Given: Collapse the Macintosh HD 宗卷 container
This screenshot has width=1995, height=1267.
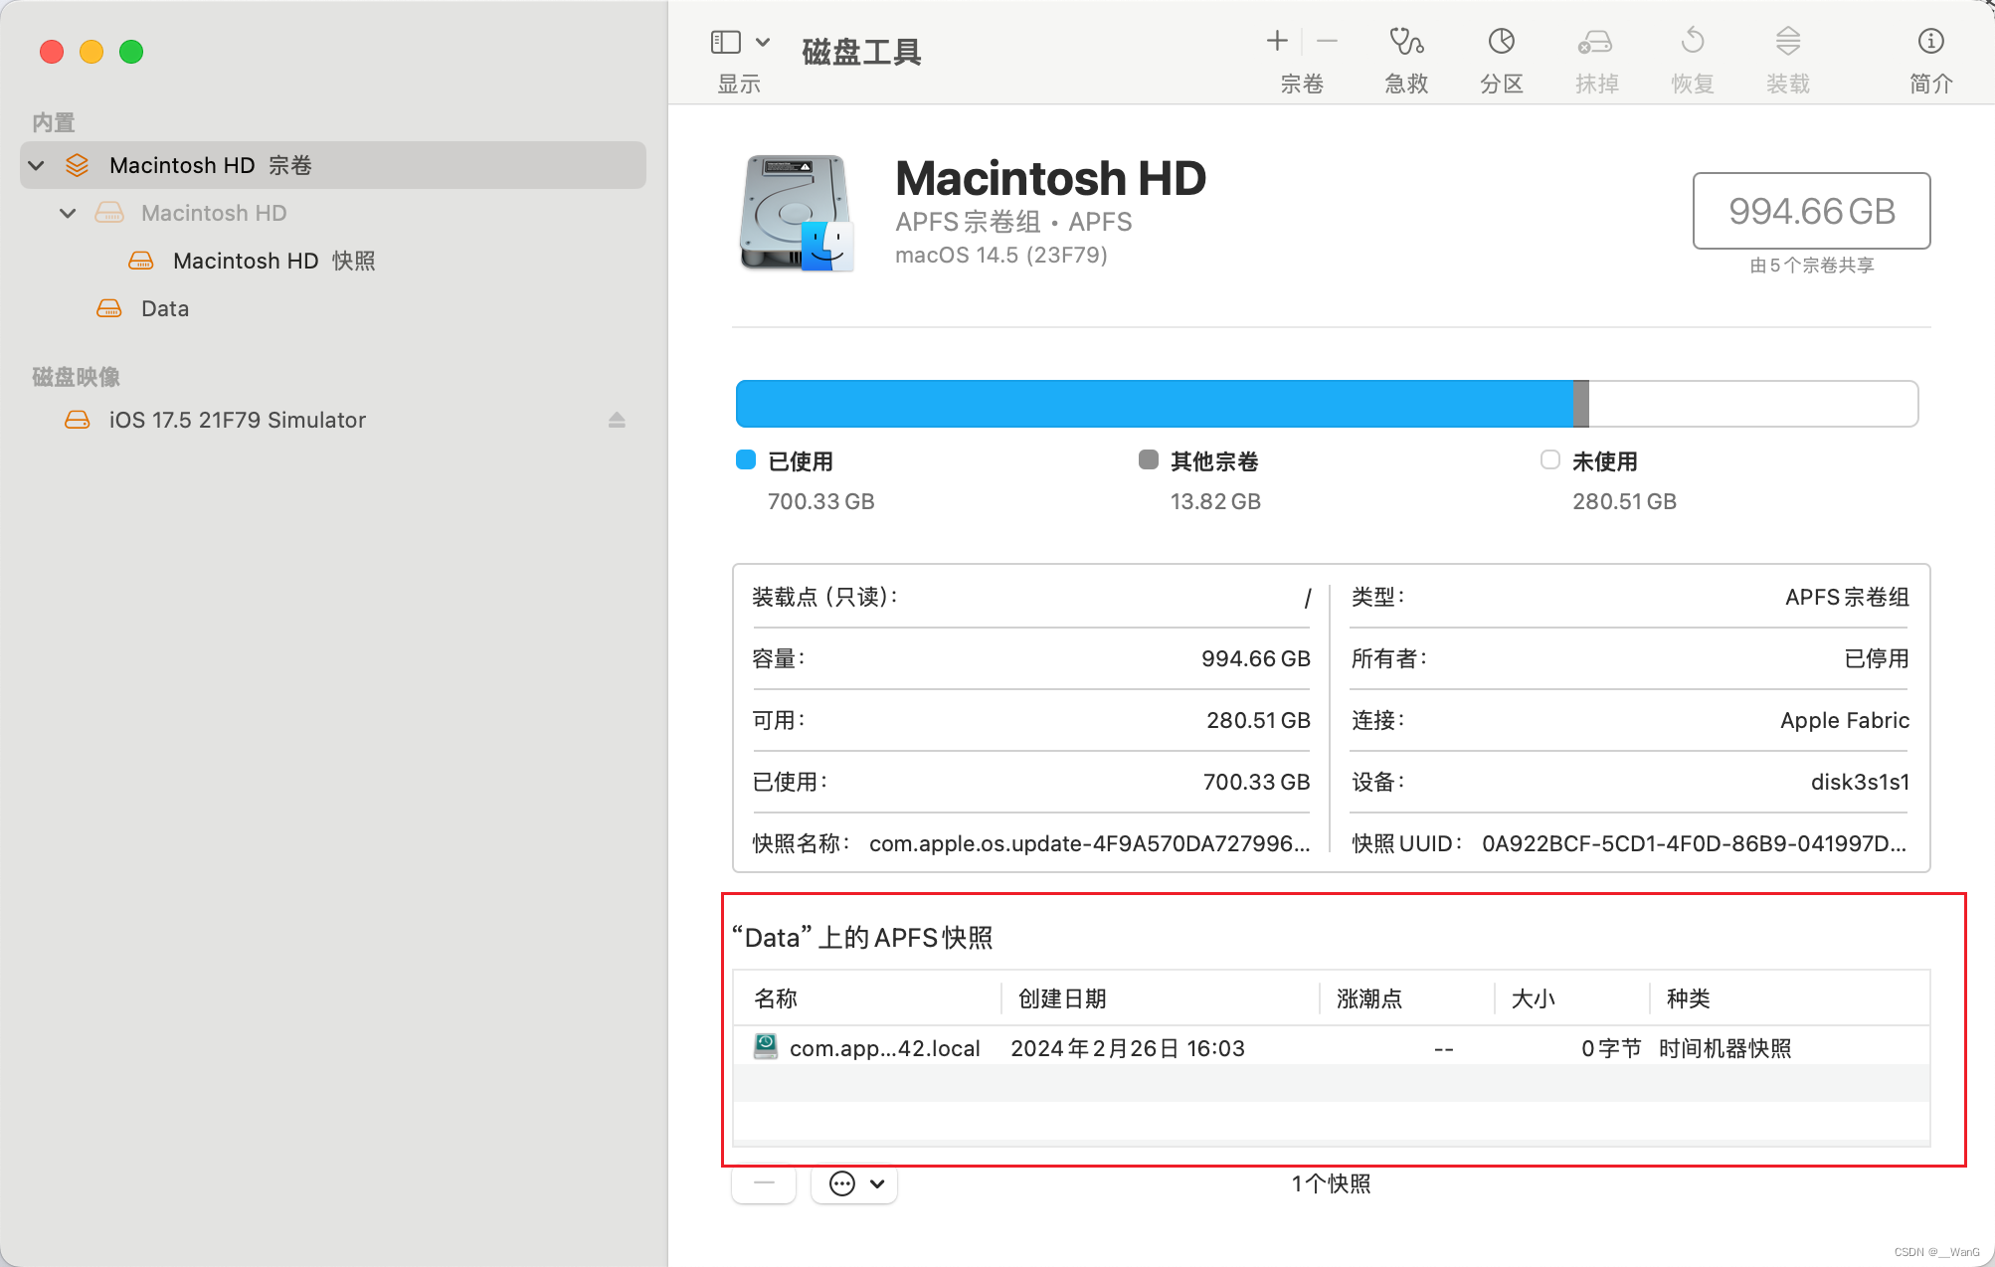Looking at the screenshot, I should 37,165.
